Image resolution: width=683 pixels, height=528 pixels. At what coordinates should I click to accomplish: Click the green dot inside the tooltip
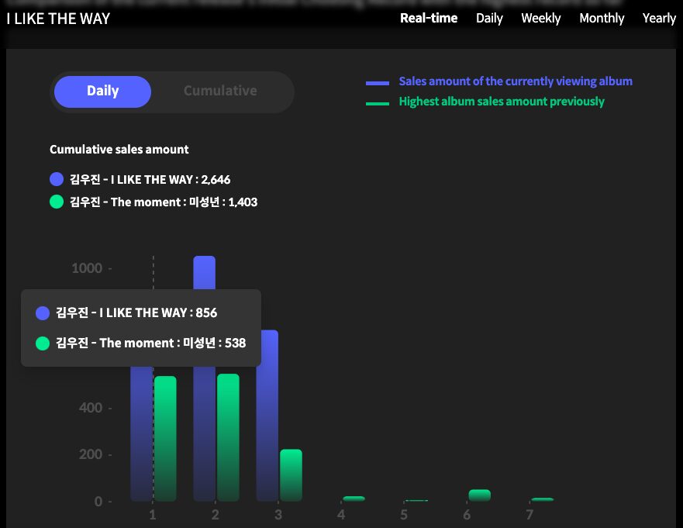pos(43,343)
